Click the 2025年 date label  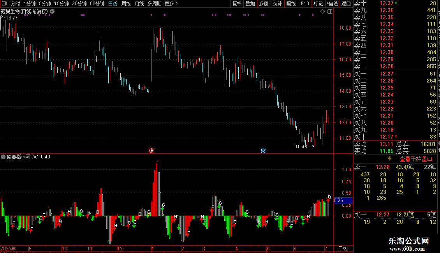point(8,248)
